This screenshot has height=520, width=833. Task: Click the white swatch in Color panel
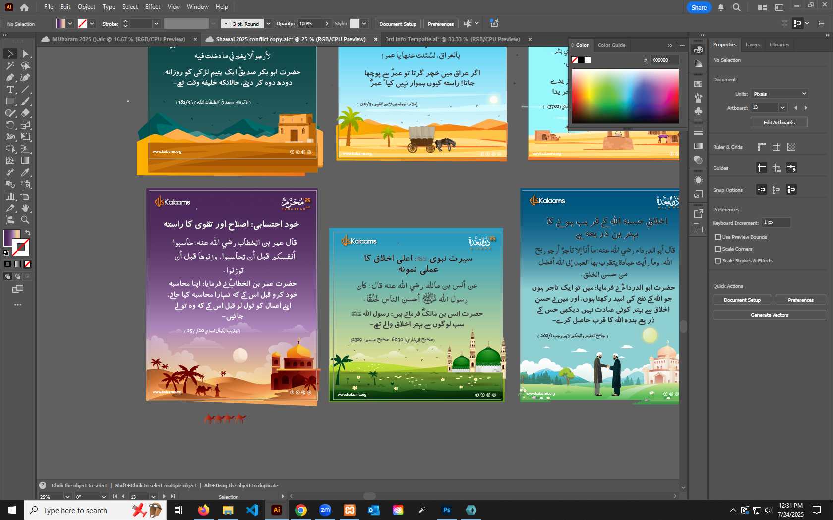[x=588, y=60]
